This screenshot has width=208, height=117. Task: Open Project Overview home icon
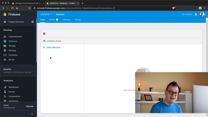tap(5, 22)
